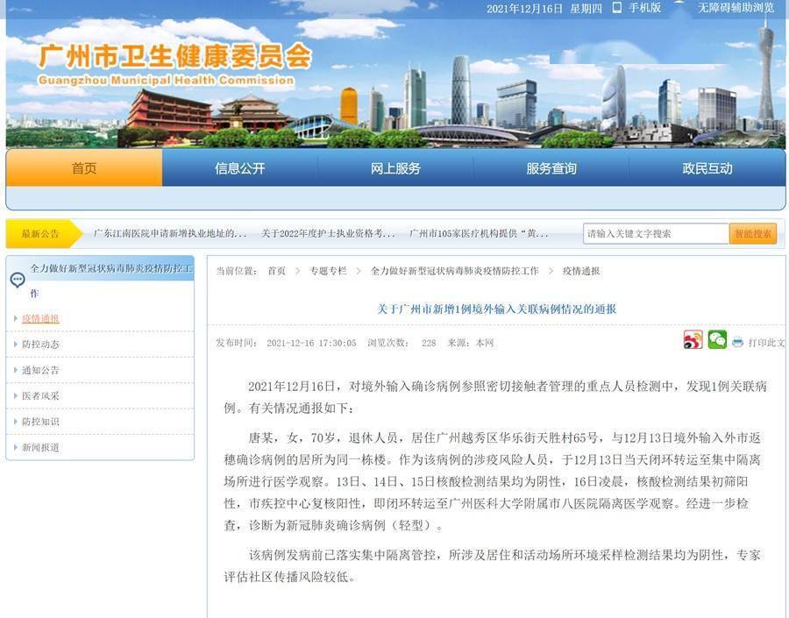Image resolution: width=789 pixels, height=618 pixels.
Task: Select the 服务查询 tab
Action: pyautogui.click(x=551, y=168)
